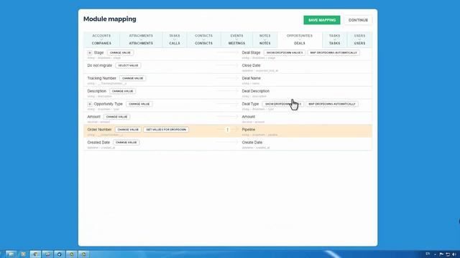Select the Pipeline target field
This screenshot has height=258, width=460.
pyautogui.click(x=249, y=130)
